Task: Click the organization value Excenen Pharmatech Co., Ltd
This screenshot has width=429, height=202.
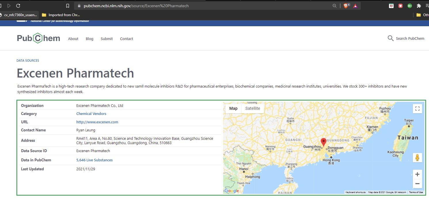Action: point(100,105)
